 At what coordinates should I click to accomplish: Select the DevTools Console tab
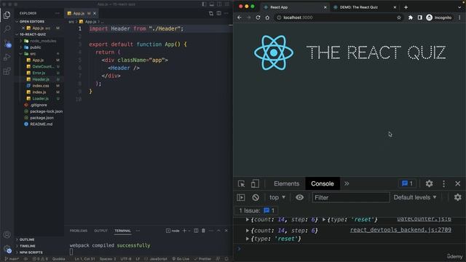click(x=322, y=183)
